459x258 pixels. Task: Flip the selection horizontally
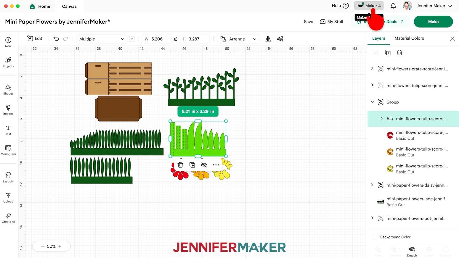[268, 39]
